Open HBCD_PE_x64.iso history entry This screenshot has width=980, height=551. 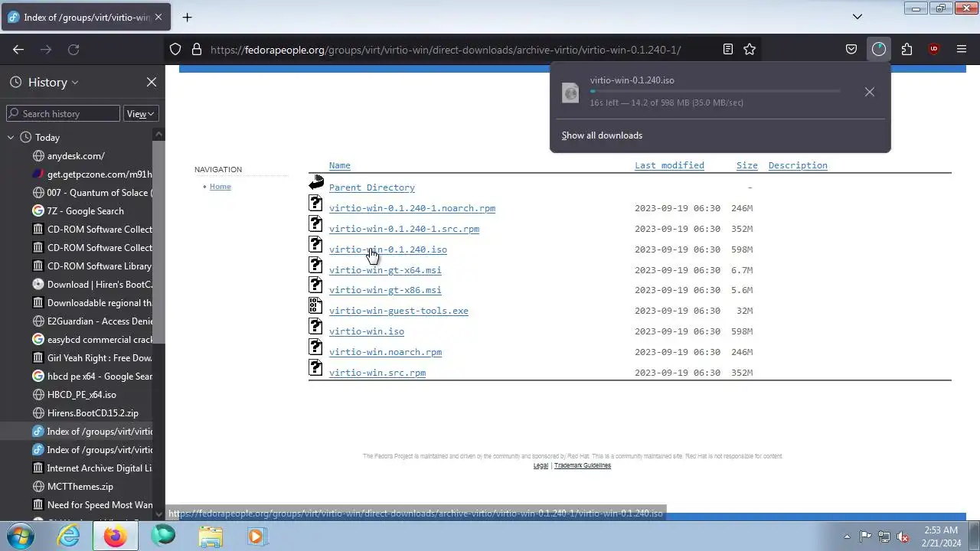(82, 395)
